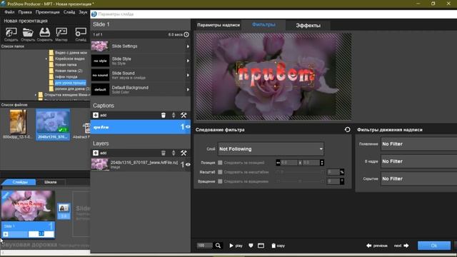Play Slide 1 from slide list
Screen dimensions: 457x257
[6, 234]
